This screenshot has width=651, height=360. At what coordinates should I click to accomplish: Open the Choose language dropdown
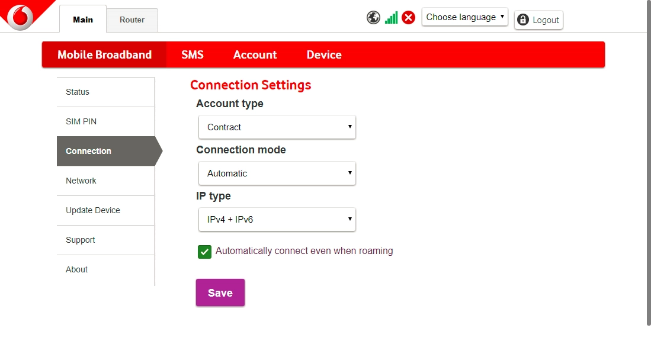pos(464,17)
